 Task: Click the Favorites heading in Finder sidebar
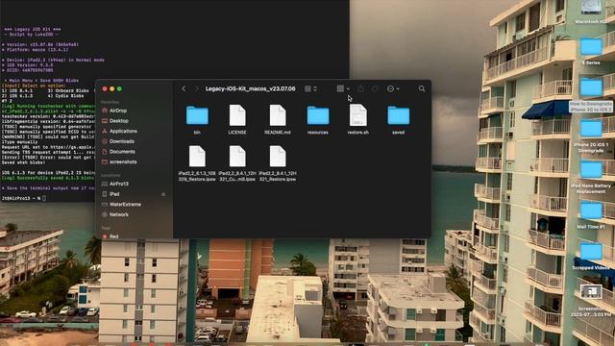point(111,102)
